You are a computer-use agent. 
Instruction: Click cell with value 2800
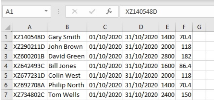[167, 56]
